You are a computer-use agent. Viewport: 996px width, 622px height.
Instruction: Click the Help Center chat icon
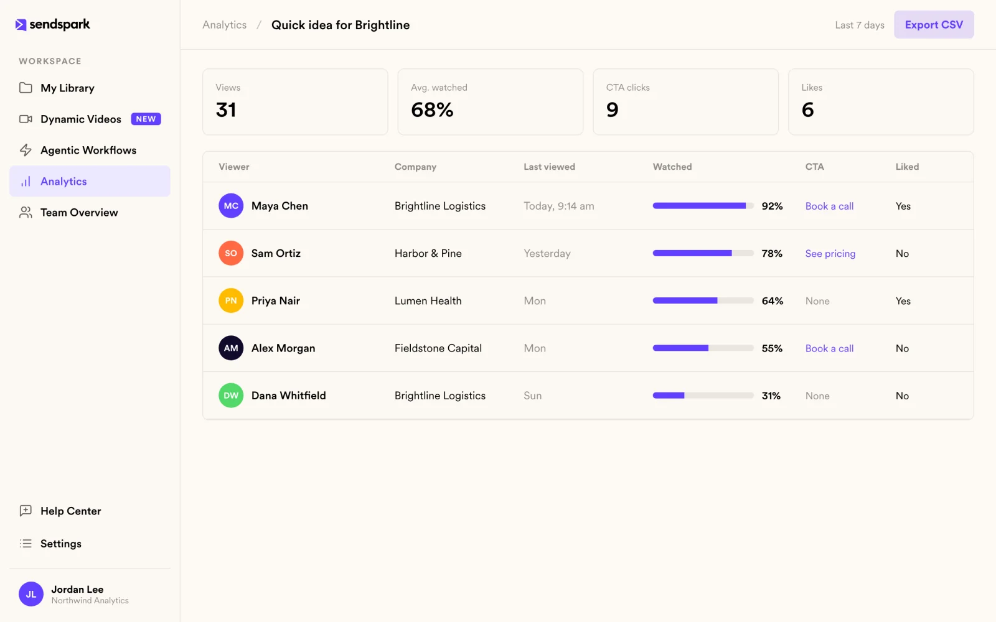pyautogui.click(x=26, y=511)
